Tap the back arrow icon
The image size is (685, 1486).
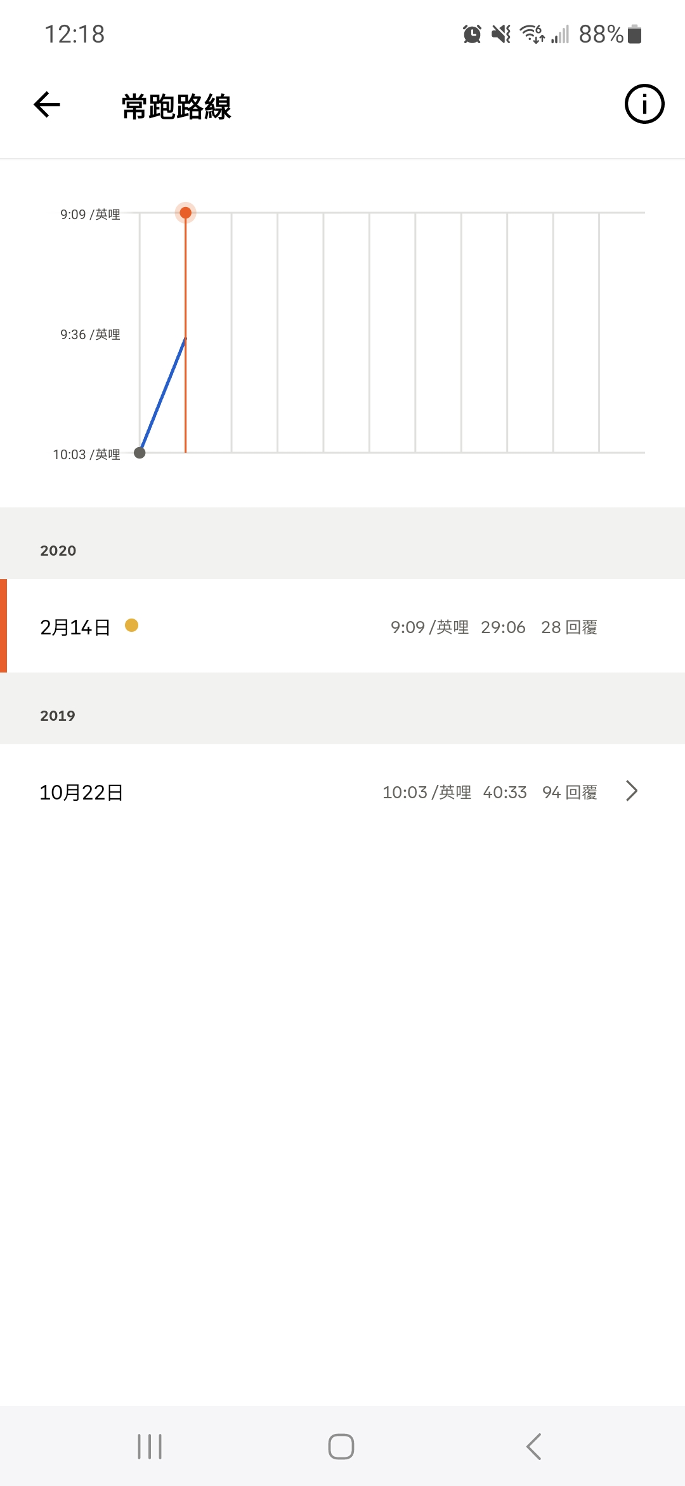click(47, 105)
